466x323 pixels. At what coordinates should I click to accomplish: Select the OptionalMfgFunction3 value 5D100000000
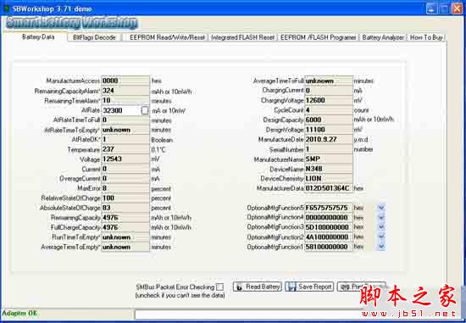pos(327,227)
